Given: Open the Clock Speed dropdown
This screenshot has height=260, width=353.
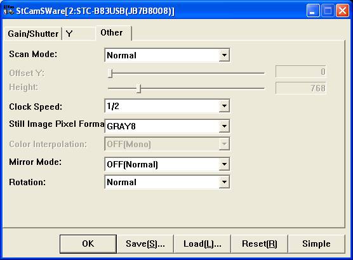Looking at the screenshot, I should pos(167,106).
